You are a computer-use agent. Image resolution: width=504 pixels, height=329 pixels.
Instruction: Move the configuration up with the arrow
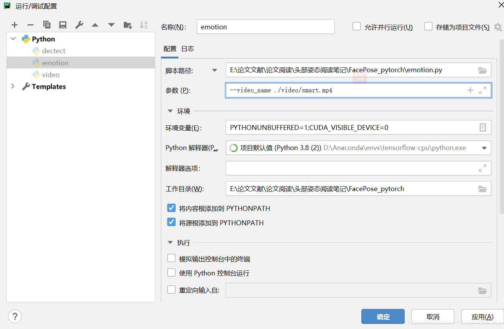click(95, 25)
